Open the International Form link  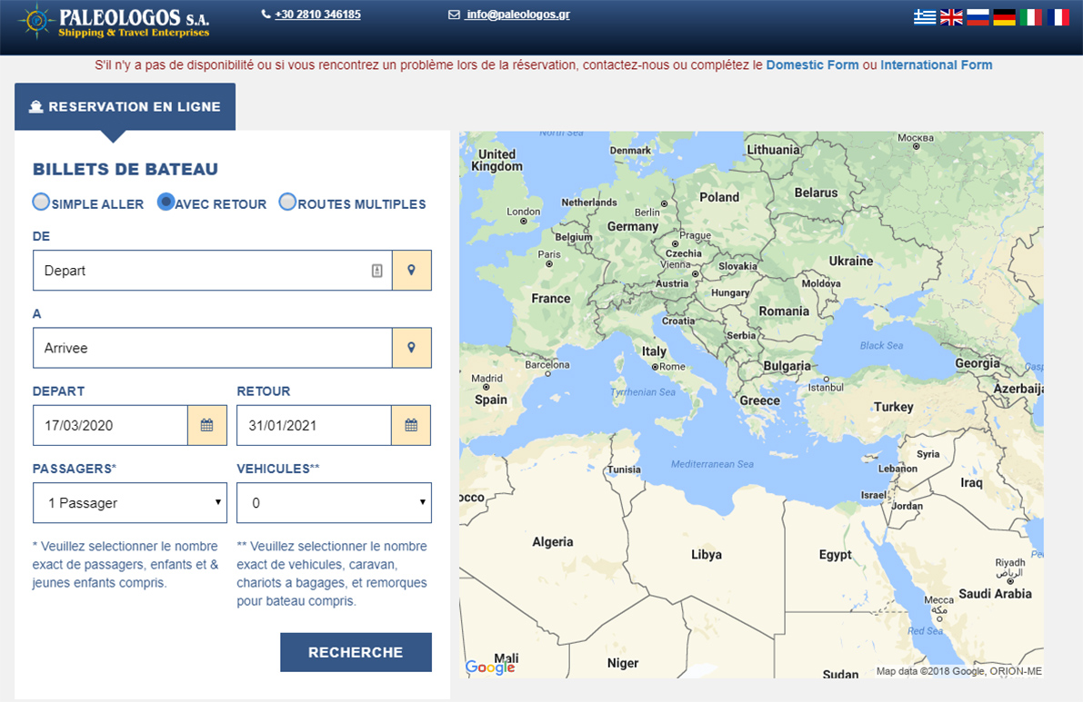tap(936, 64)
